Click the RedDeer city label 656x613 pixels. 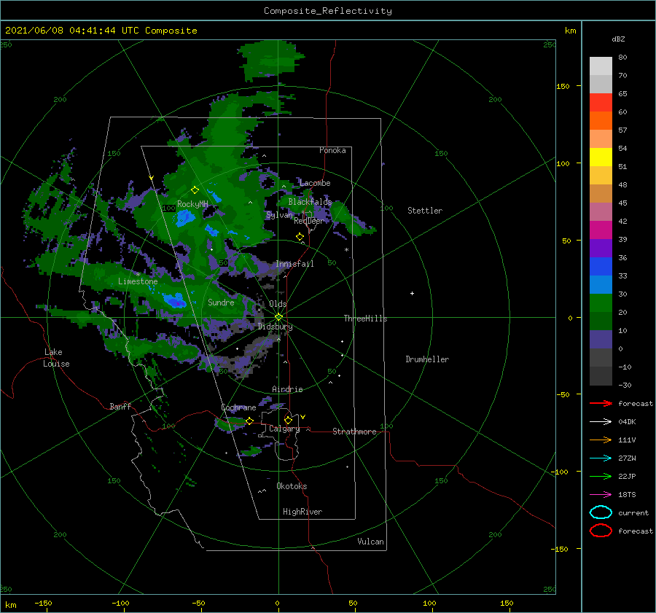(309, 221)
